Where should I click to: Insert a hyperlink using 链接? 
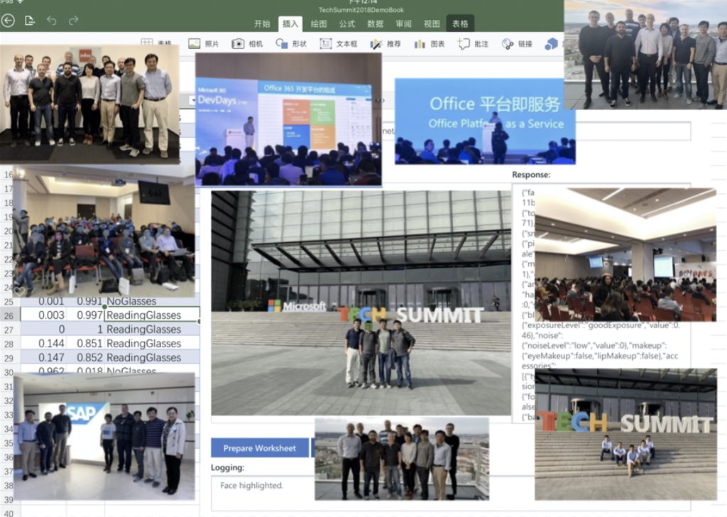[x=517, y=44]
